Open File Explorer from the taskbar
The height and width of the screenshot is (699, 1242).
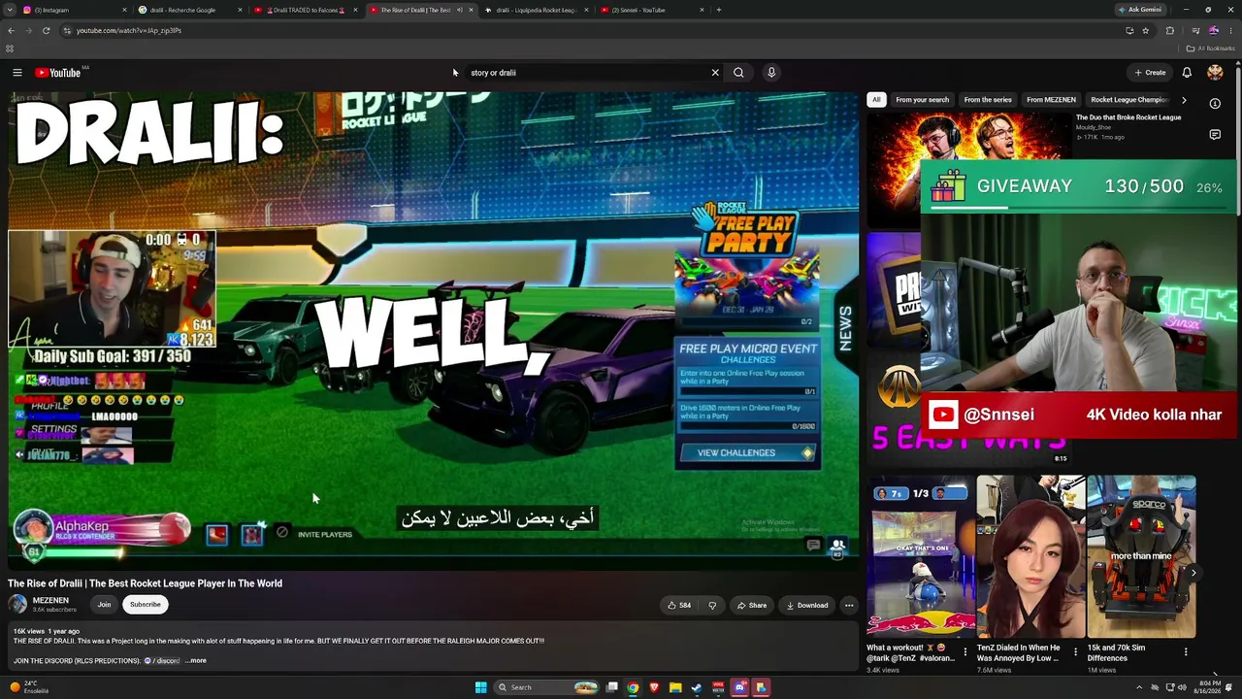[x=675, y=687]
